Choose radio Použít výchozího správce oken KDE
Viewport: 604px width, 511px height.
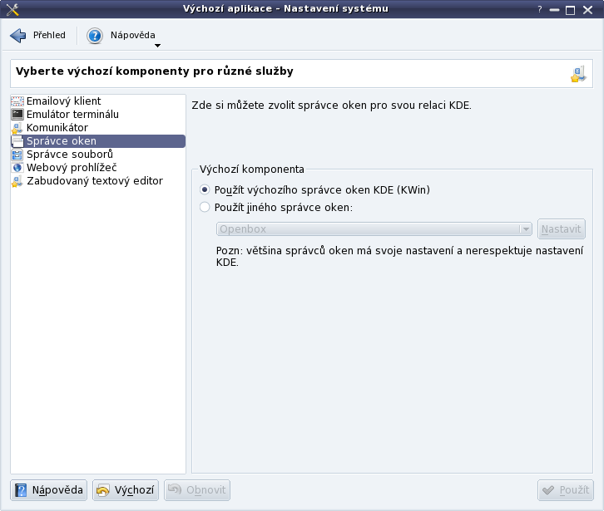click(x=205, y=189)
